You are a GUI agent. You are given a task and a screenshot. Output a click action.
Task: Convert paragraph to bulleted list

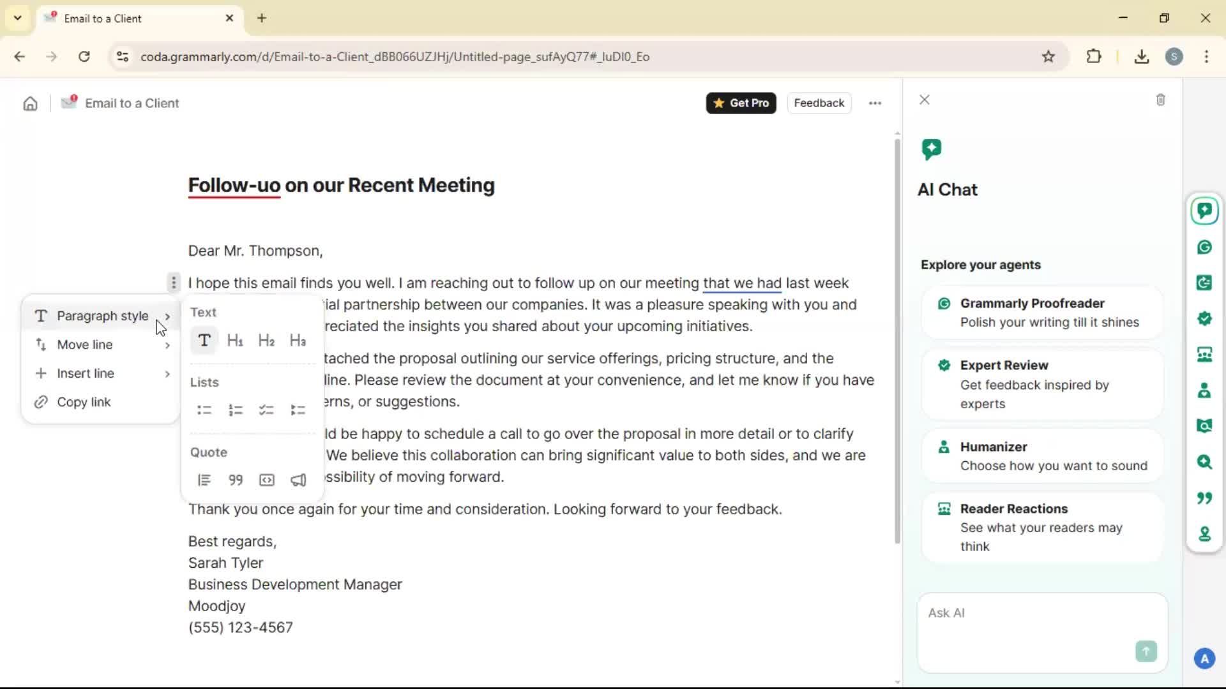tap(204, 410)
